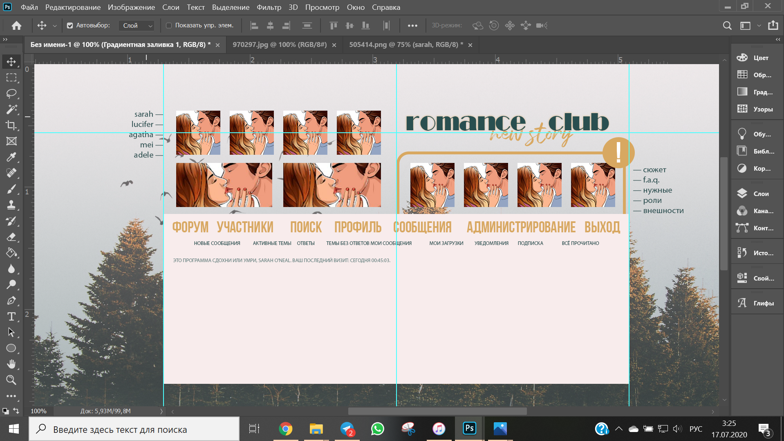Align top edges of layers
784x441 pixels.
point(334,25)
